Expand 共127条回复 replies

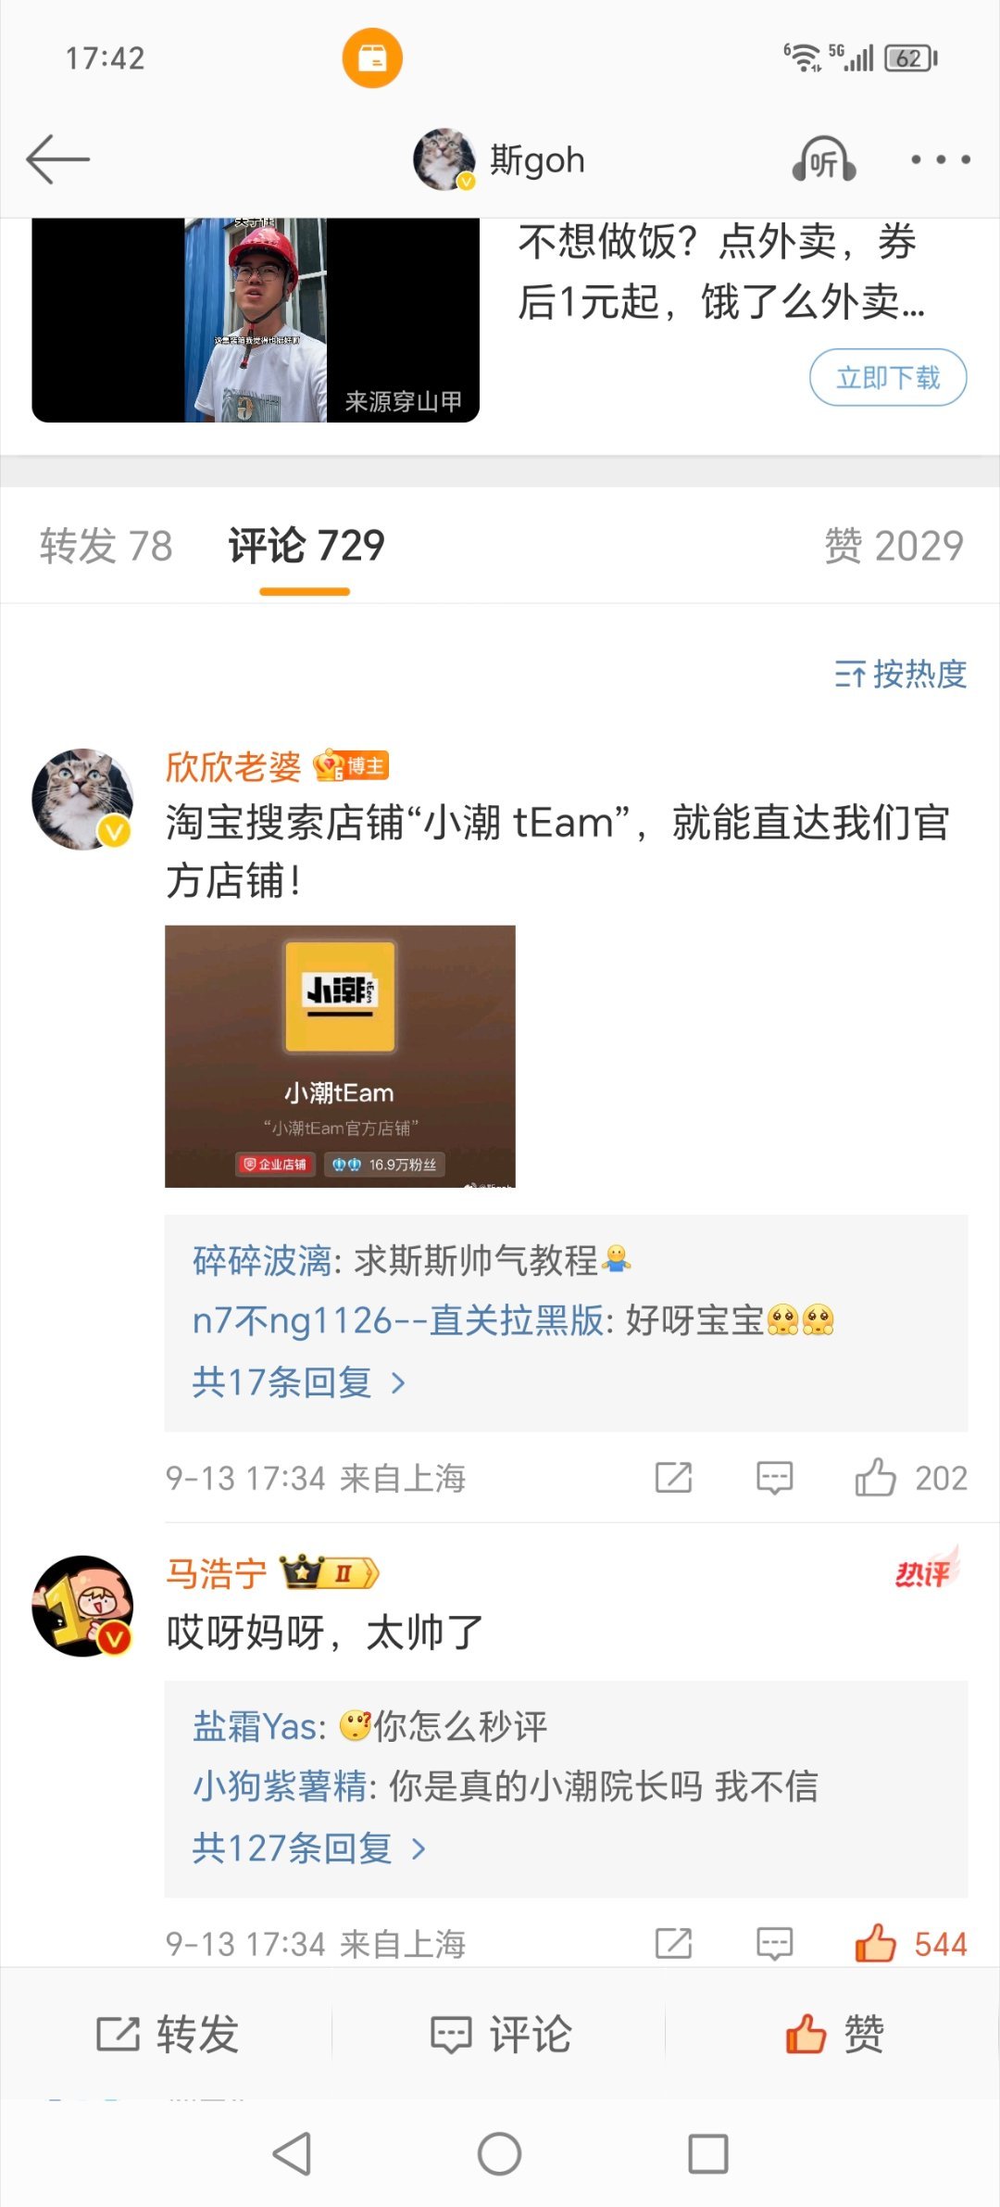tap(308, 1848)
